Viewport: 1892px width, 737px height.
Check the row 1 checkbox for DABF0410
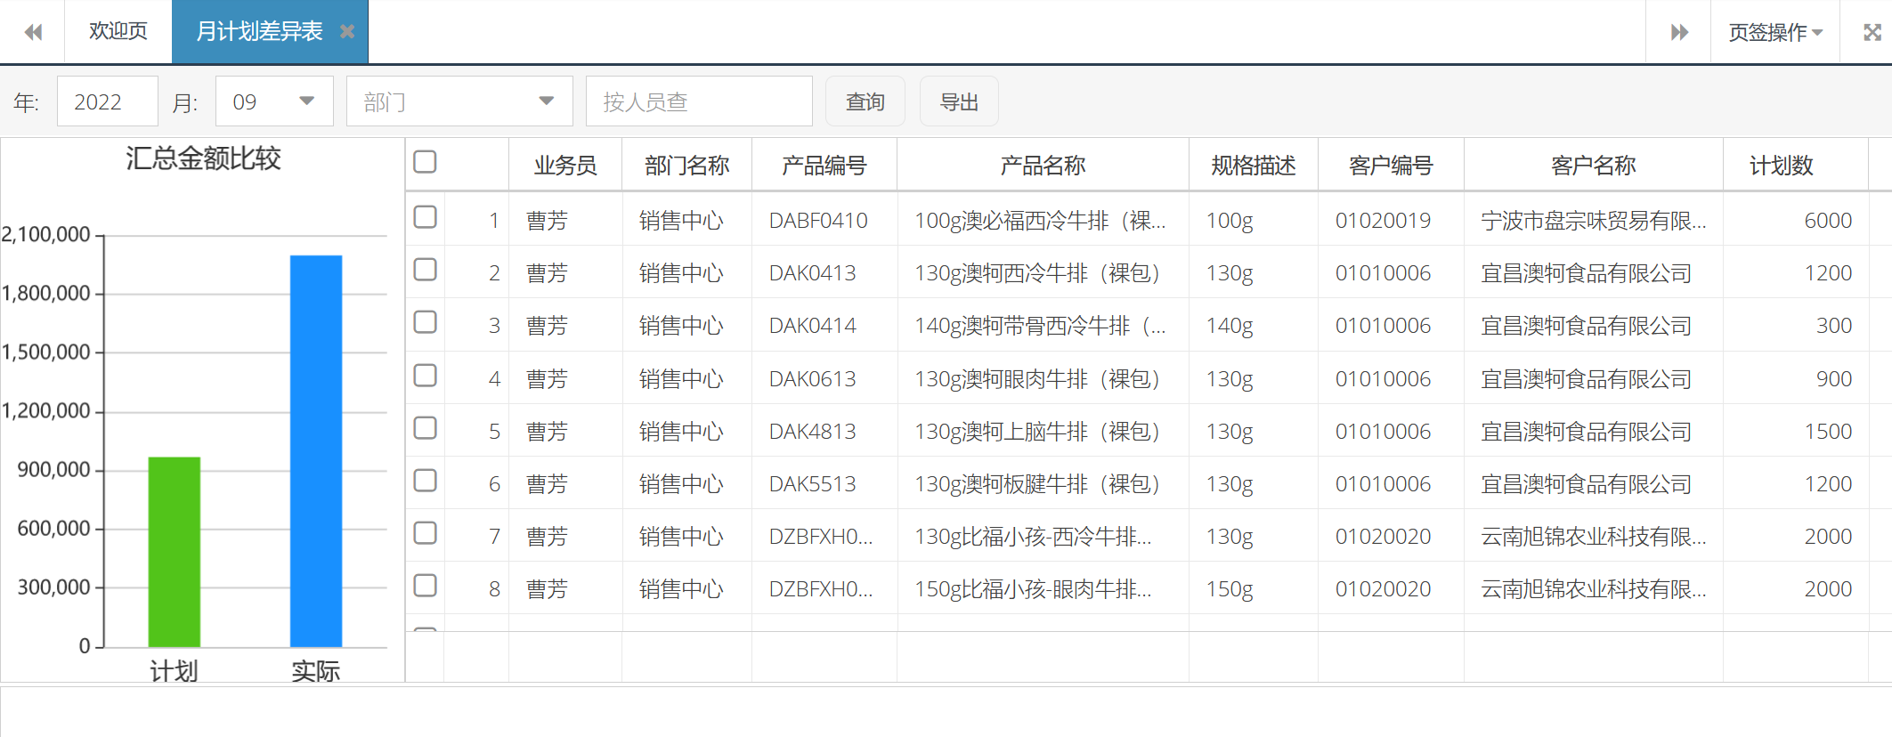426,217
